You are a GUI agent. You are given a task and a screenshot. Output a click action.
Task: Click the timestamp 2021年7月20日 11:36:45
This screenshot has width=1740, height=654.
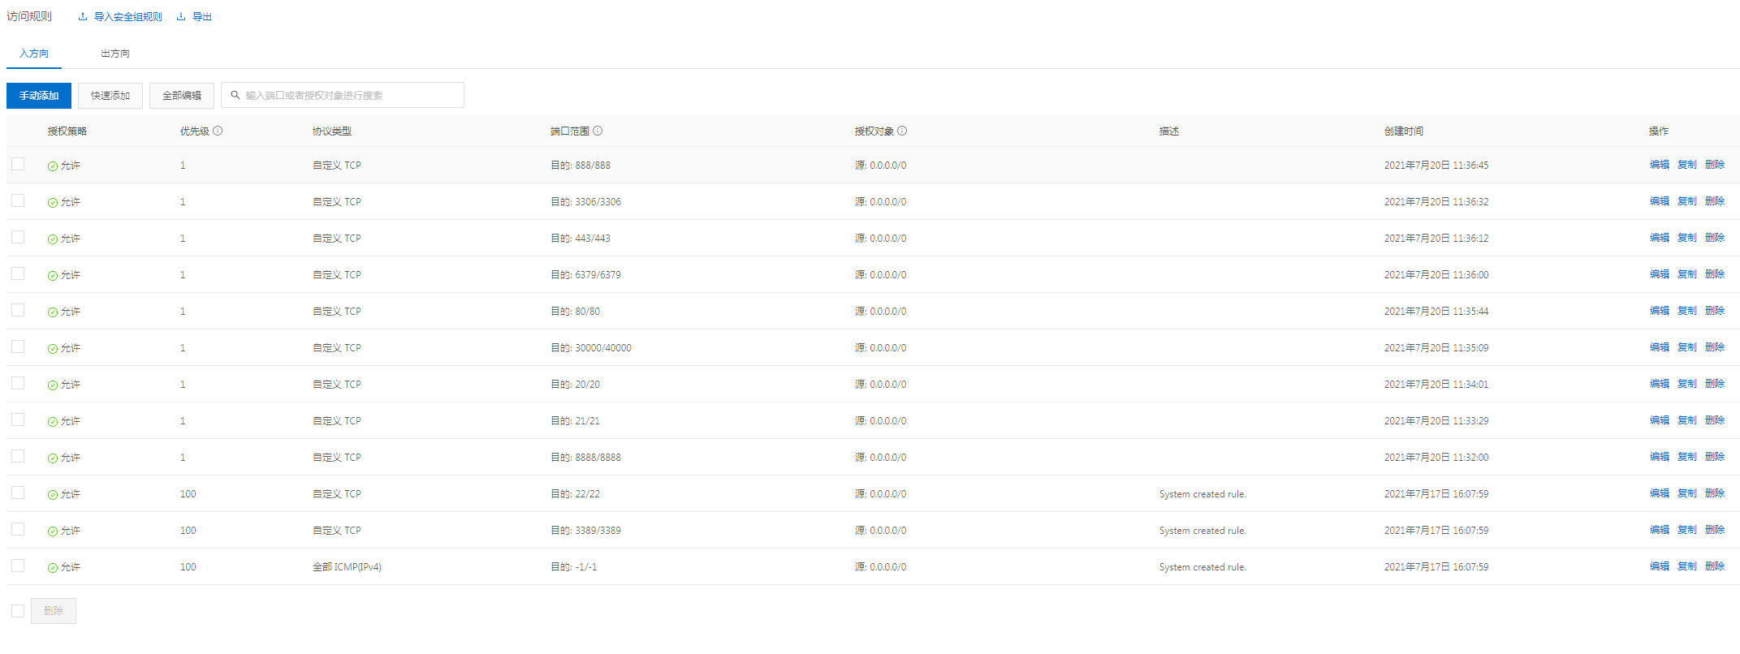[x=1436, y=166]
